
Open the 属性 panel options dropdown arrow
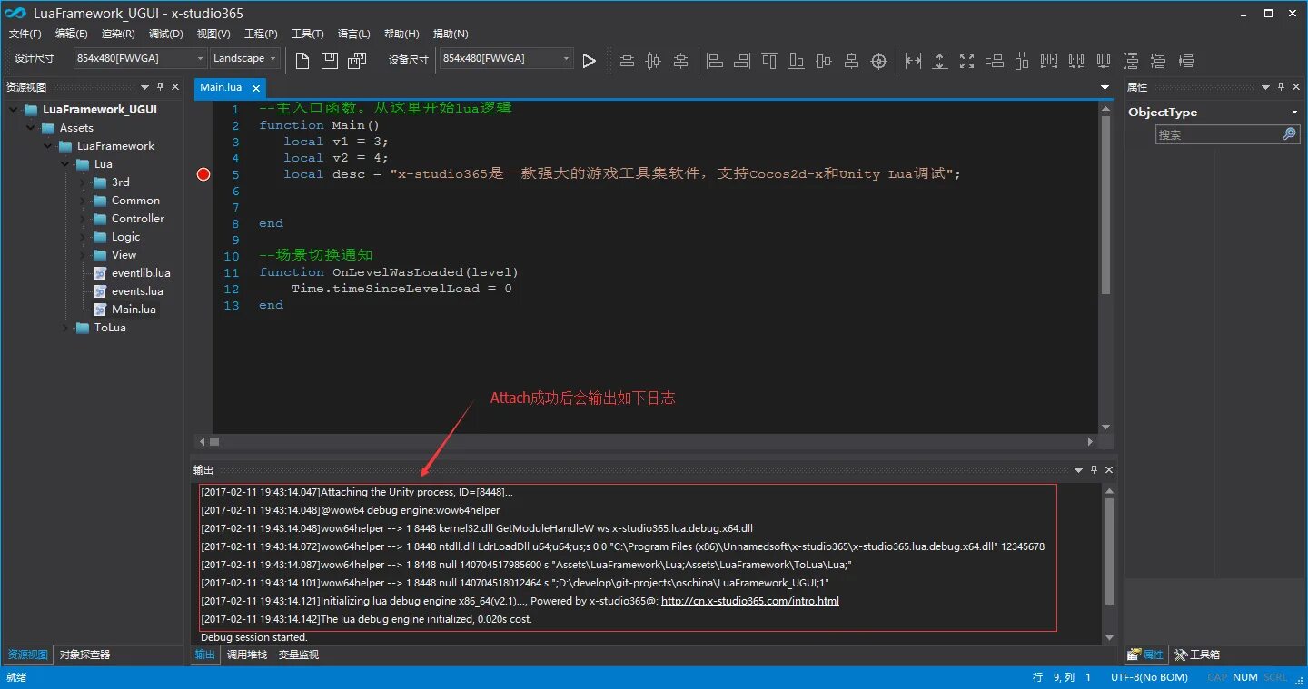1265,87
